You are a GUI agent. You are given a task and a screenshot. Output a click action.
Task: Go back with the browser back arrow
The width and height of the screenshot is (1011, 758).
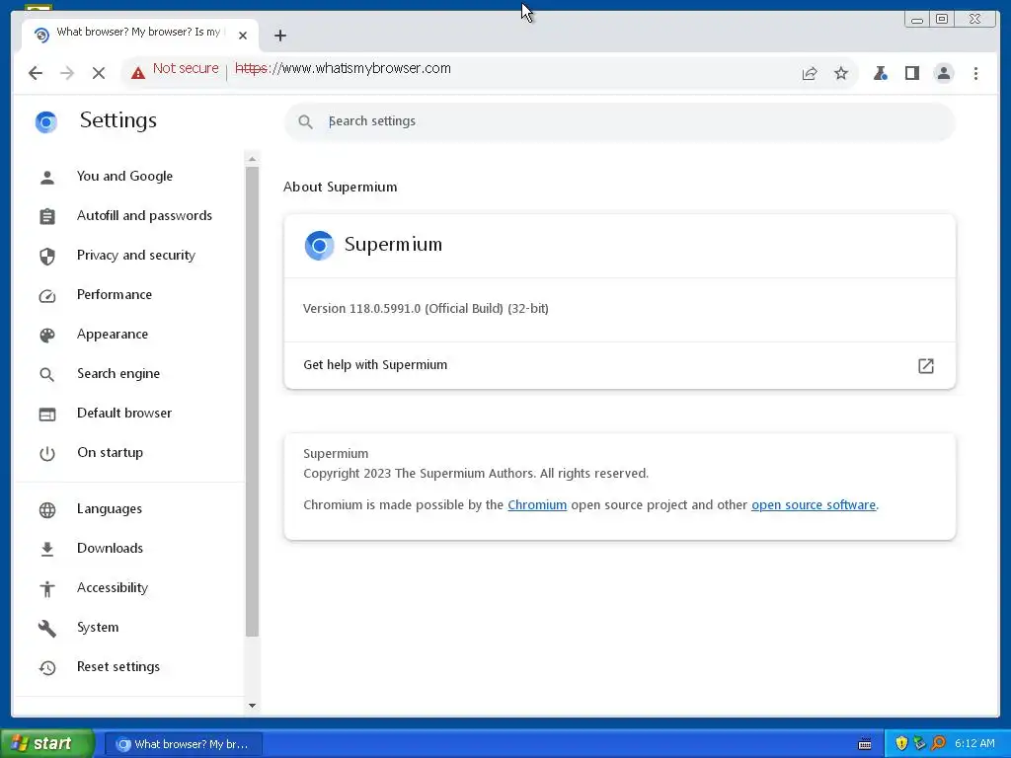[36, 73]
